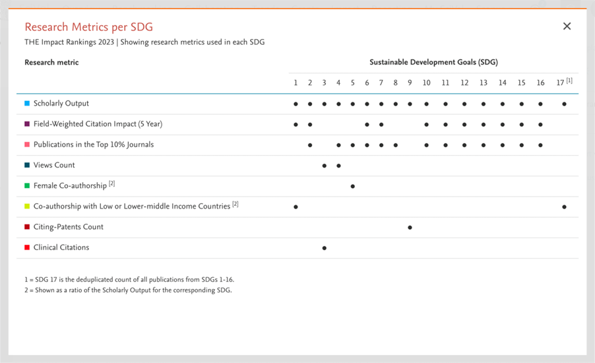This screenshot has width=595, height=363.
Task: Click the Top 10% Journals dot under SDG 2
Action: pos(310,145)
